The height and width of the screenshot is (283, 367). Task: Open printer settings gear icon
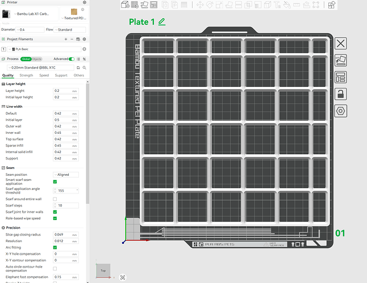(x=85, y=2)
